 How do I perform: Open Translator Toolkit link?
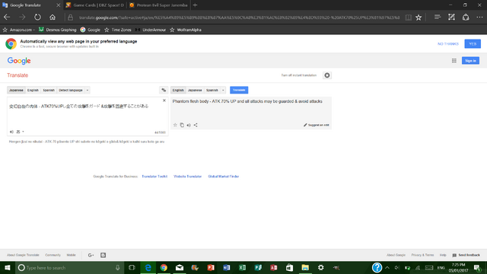154,177
